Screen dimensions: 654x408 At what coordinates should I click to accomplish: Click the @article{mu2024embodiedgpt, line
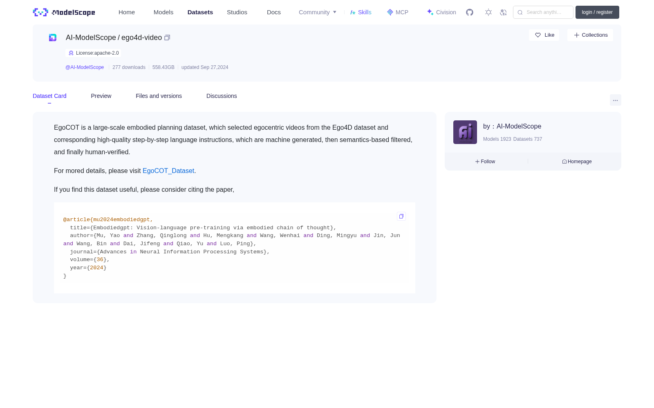[108, 220]
